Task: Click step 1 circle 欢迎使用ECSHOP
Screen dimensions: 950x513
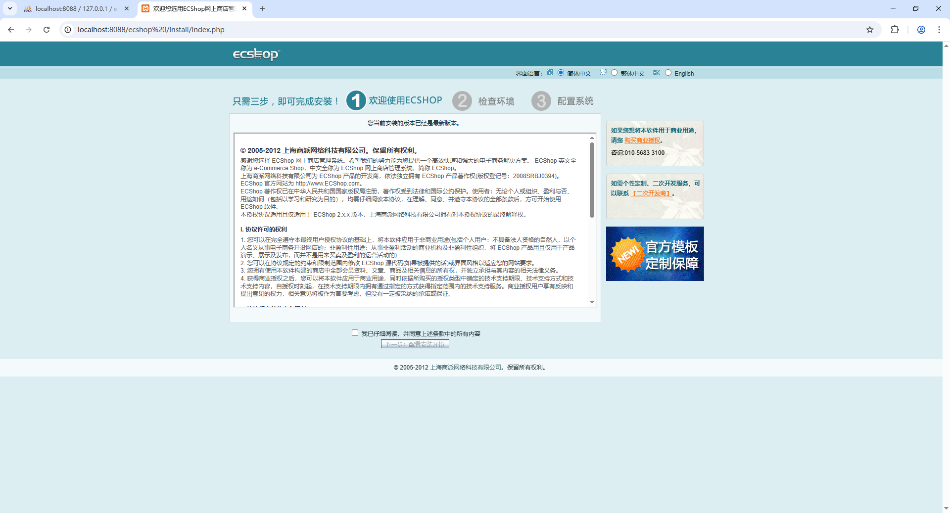Action: pos(356,100)
